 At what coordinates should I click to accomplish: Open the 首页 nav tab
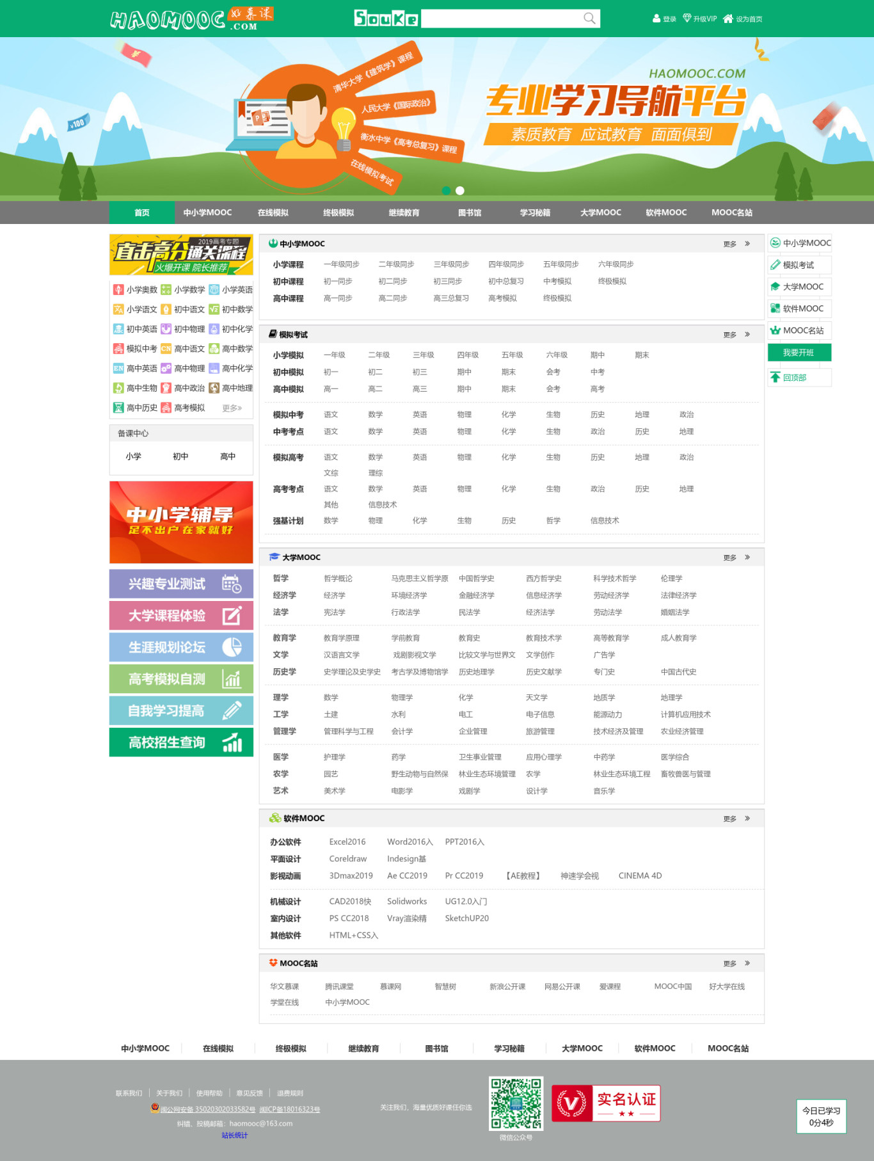[x=142, y=212]
